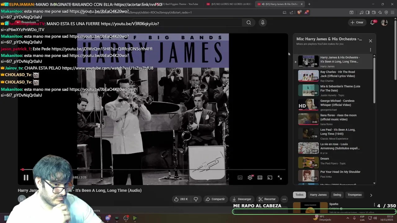Viewport: 397px width, 223px height.
Task: Click the Descargar button
Action: click(242, 199)
